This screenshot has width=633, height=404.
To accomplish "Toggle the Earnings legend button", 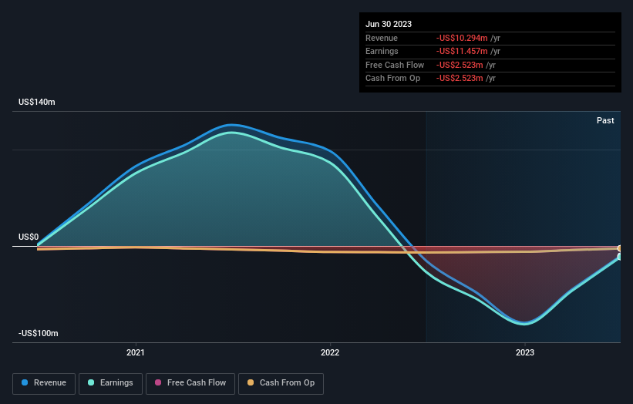I will coord(110,383).
